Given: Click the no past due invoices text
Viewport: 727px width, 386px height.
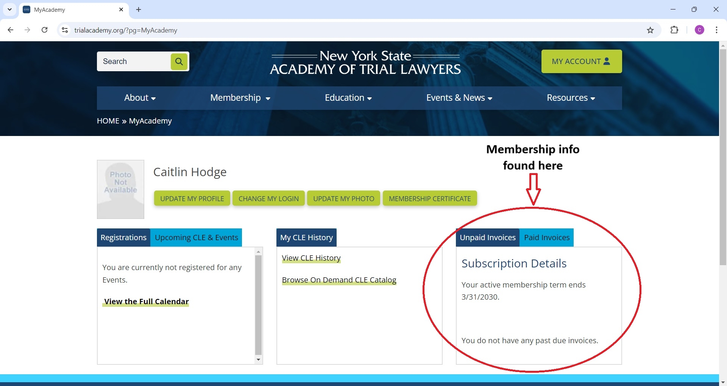Looking at the screenshot, I should tap(530, 341).
